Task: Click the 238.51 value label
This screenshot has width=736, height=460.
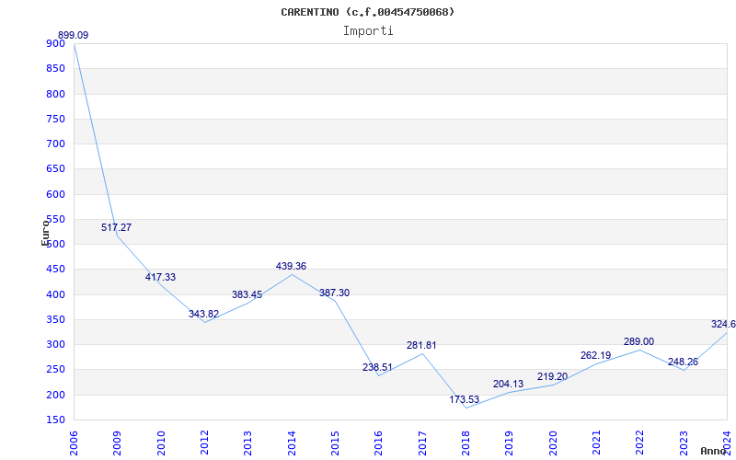Action: (x=377, y=367)
